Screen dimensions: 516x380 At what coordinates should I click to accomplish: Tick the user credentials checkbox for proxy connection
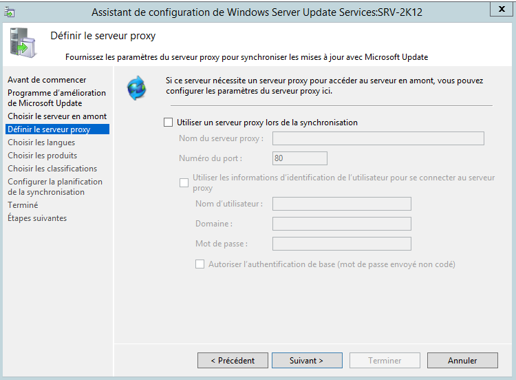coord(184,182)
